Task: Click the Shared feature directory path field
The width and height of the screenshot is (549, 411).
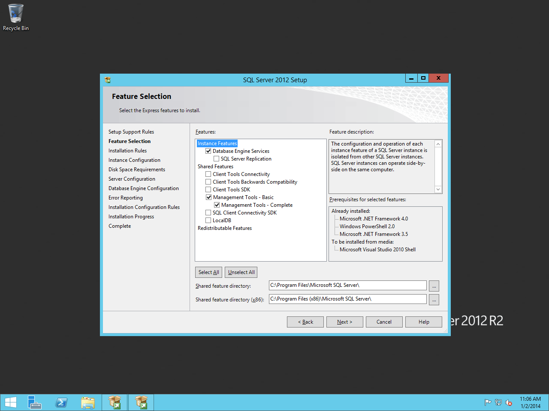Action: point(348,286)
